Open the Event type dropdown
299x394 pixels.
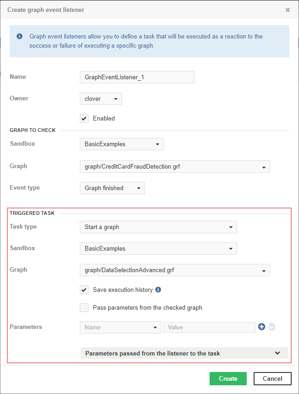click(x=112, y=188)
